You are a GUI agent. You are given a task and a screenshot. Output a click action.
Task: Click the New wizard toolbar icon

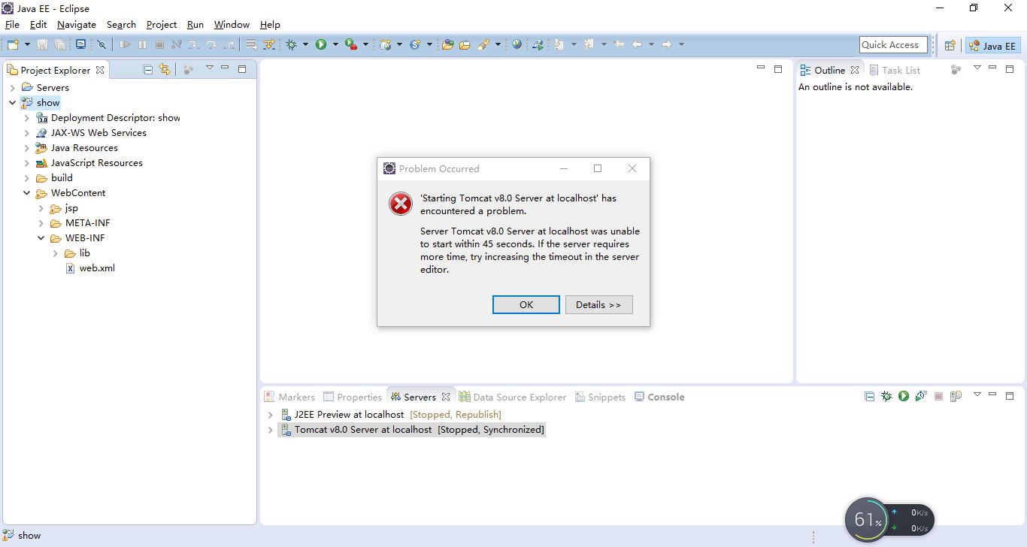(13, 45)
